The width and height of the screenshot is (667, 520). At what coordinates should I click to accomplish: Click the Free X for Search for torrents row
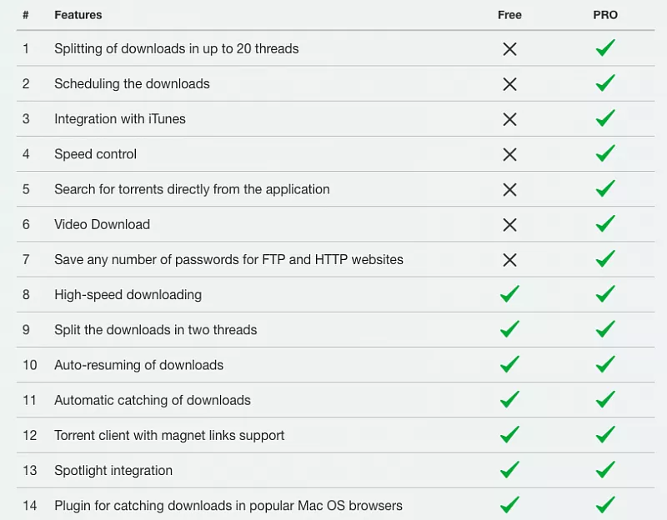pyautogui.click(x=509, y=189)
